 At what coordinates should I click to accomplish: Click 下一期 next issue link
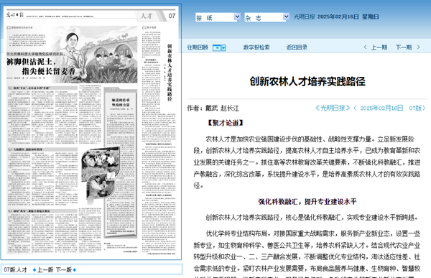(404, 47)
